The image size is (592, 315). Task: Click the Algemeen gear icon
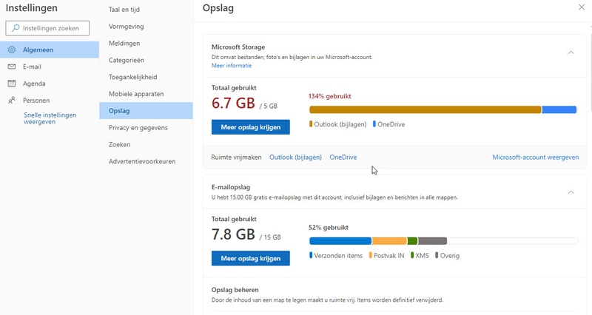tap(12, 50)
